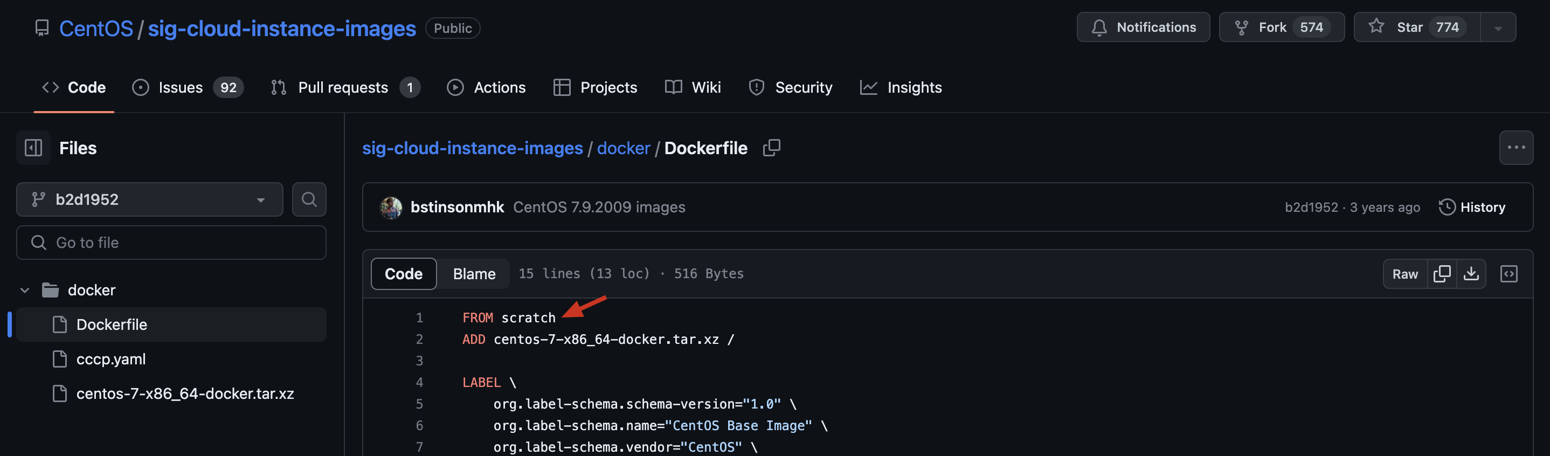
Task: Click line number 1 in code
Action: pyautogui.click(x=419, y=317)
